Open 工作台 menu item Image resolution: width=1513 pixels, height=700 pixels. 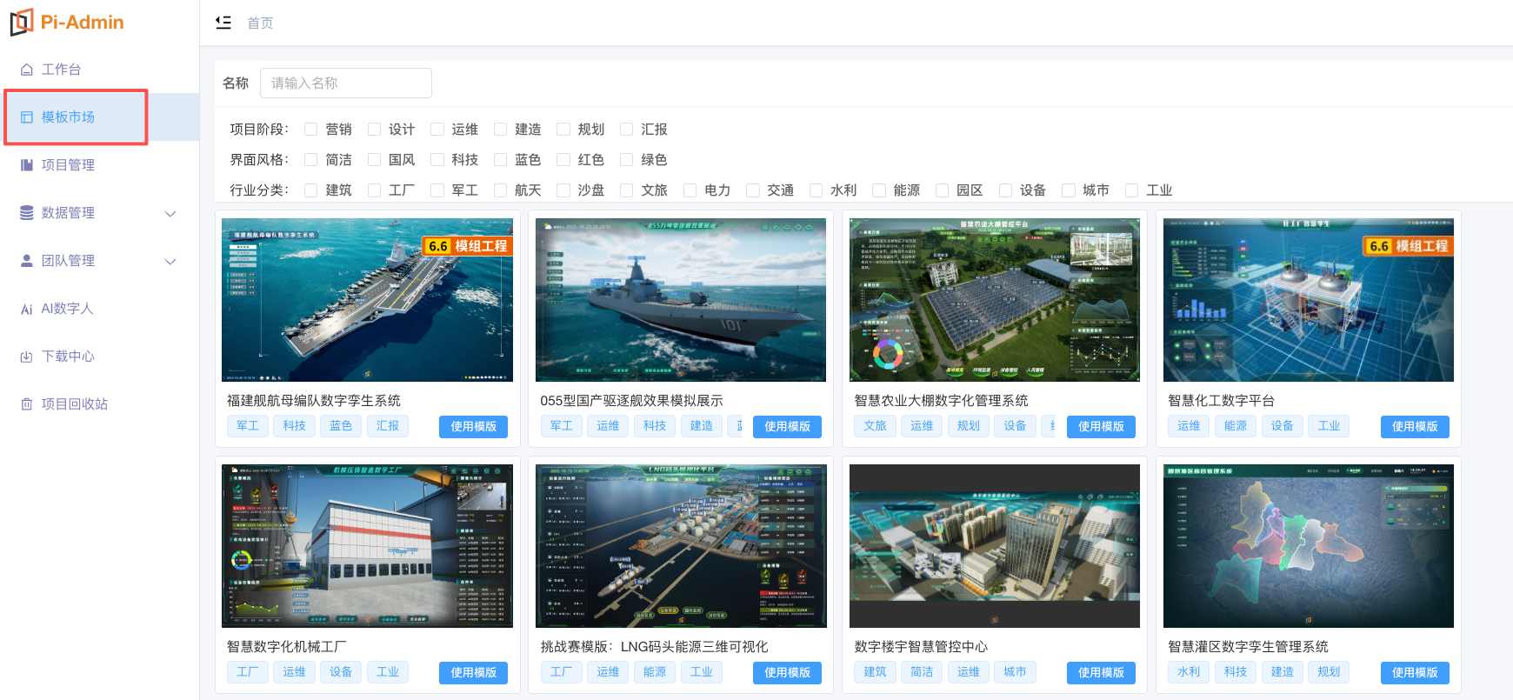[100, 70]
